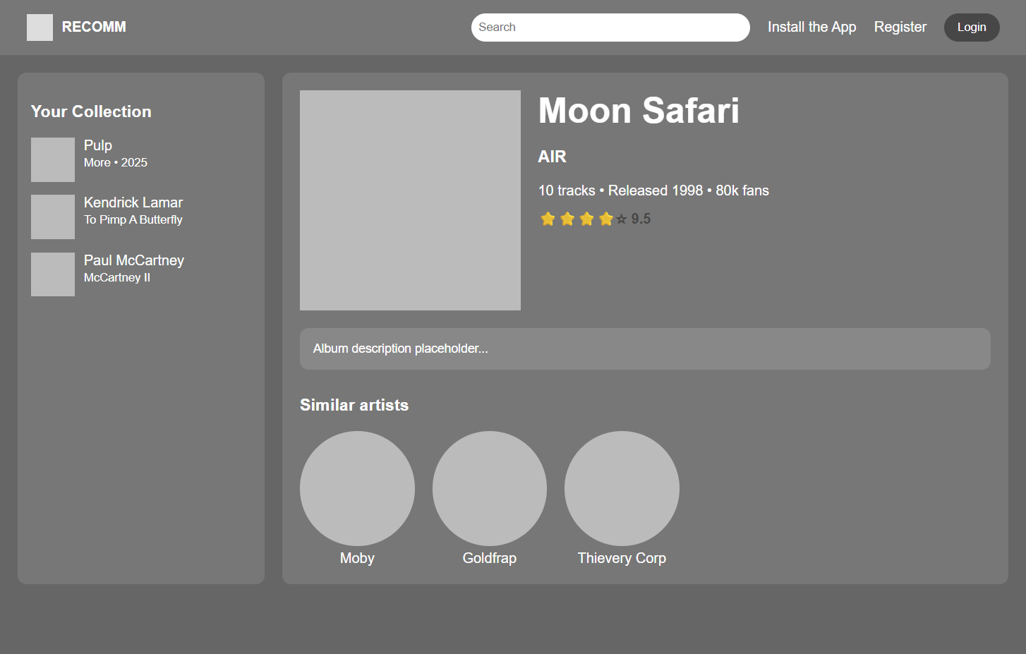
Task: Open the Pulp album thumbnail
Action: point(53,159)
